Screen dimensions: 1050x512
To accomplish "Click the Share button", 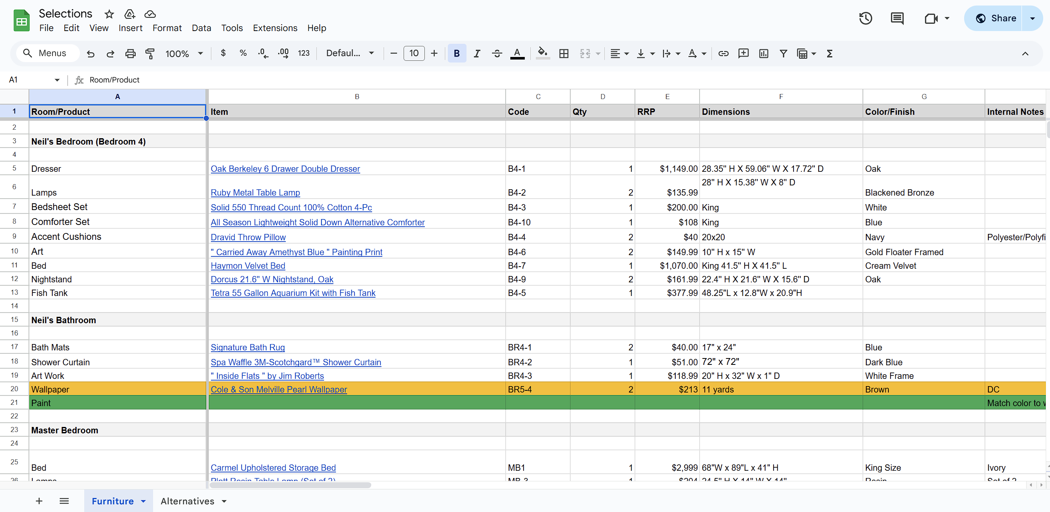I will click(x=996, y=18).
